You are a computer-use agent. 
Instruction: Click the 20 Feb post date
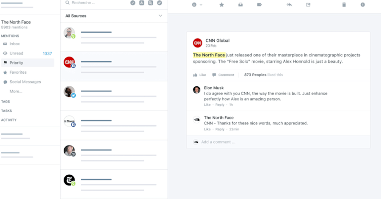211,46
